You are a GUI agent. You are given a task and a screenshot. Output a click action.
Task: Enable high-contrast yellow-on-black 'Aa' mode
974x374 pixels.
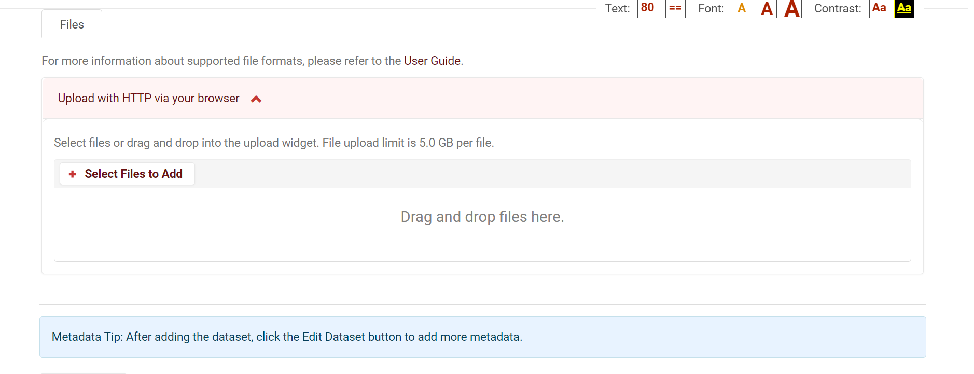coord(904,8)
